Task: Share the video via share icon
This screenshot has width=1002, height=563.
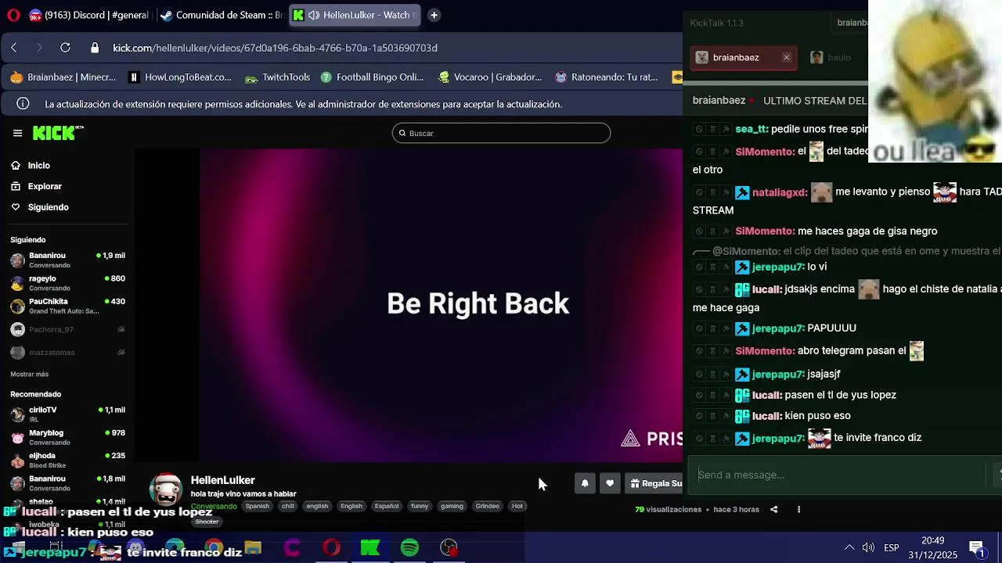Action: [773, 509]
